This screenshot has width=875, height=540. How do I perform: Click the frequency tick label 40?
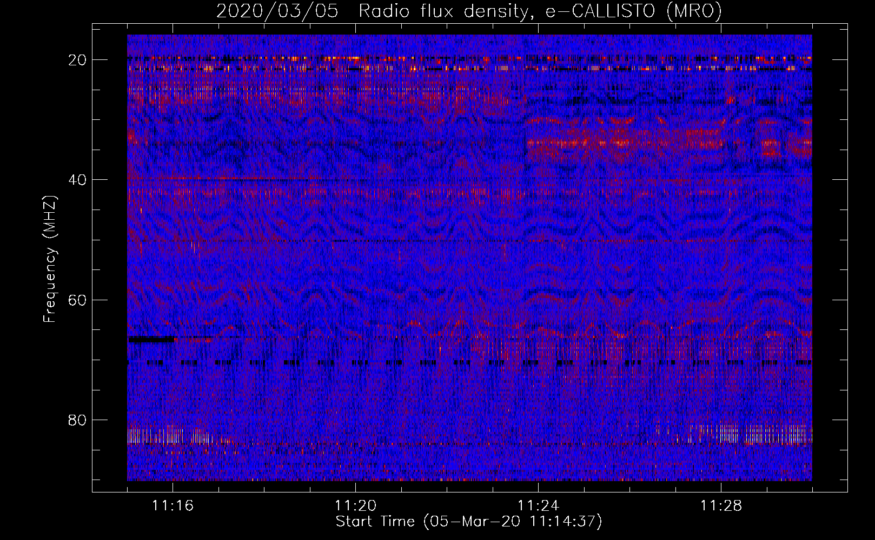[78, 180]
